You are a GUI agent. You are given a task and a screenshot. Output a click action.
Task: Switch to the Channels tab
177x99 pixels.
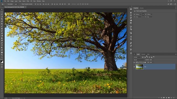(143, 54)
